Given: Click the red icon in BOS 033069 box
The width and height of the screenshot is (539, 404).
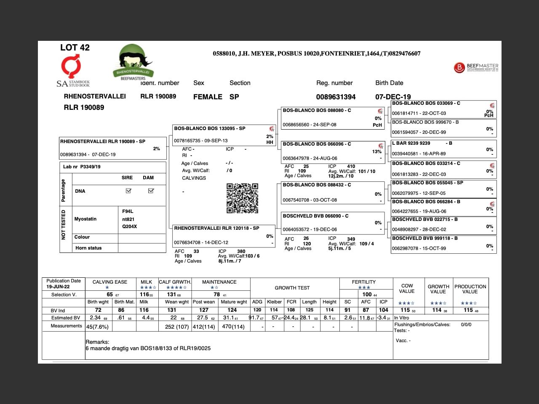Looking at the screenshot, I should click(492, 105).
